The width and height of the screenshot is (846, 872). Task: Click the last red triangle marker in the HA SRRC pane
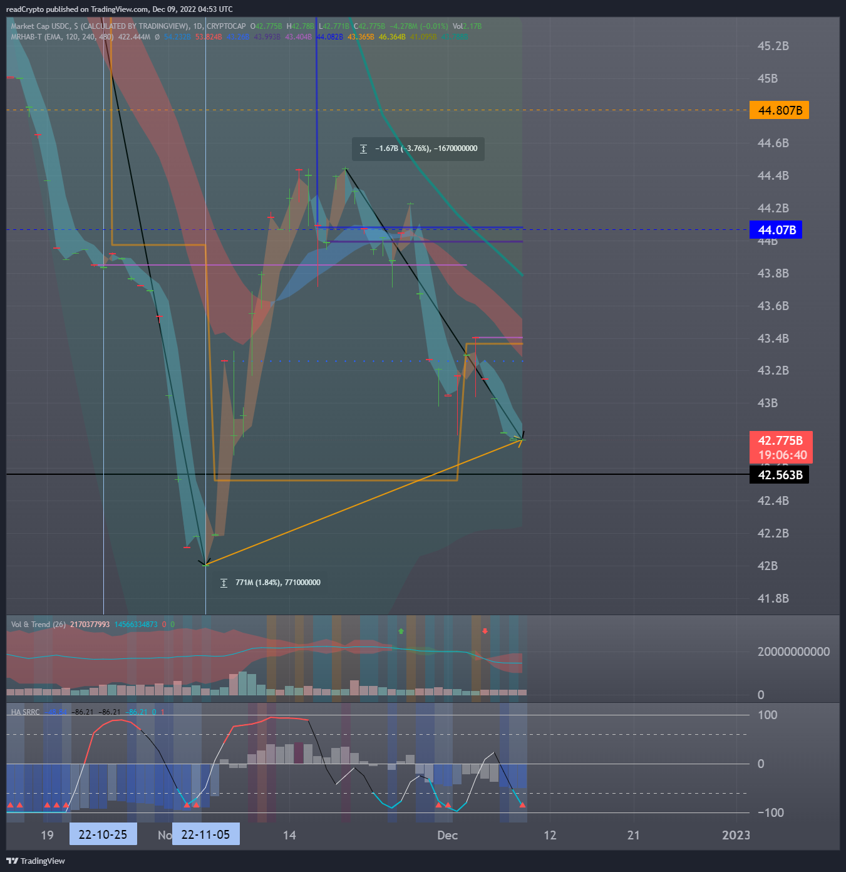pyautogui.click(x=522, y=805)
